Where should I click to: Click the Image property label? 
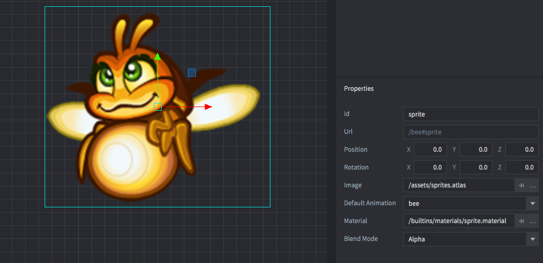(x=353, y=185)
